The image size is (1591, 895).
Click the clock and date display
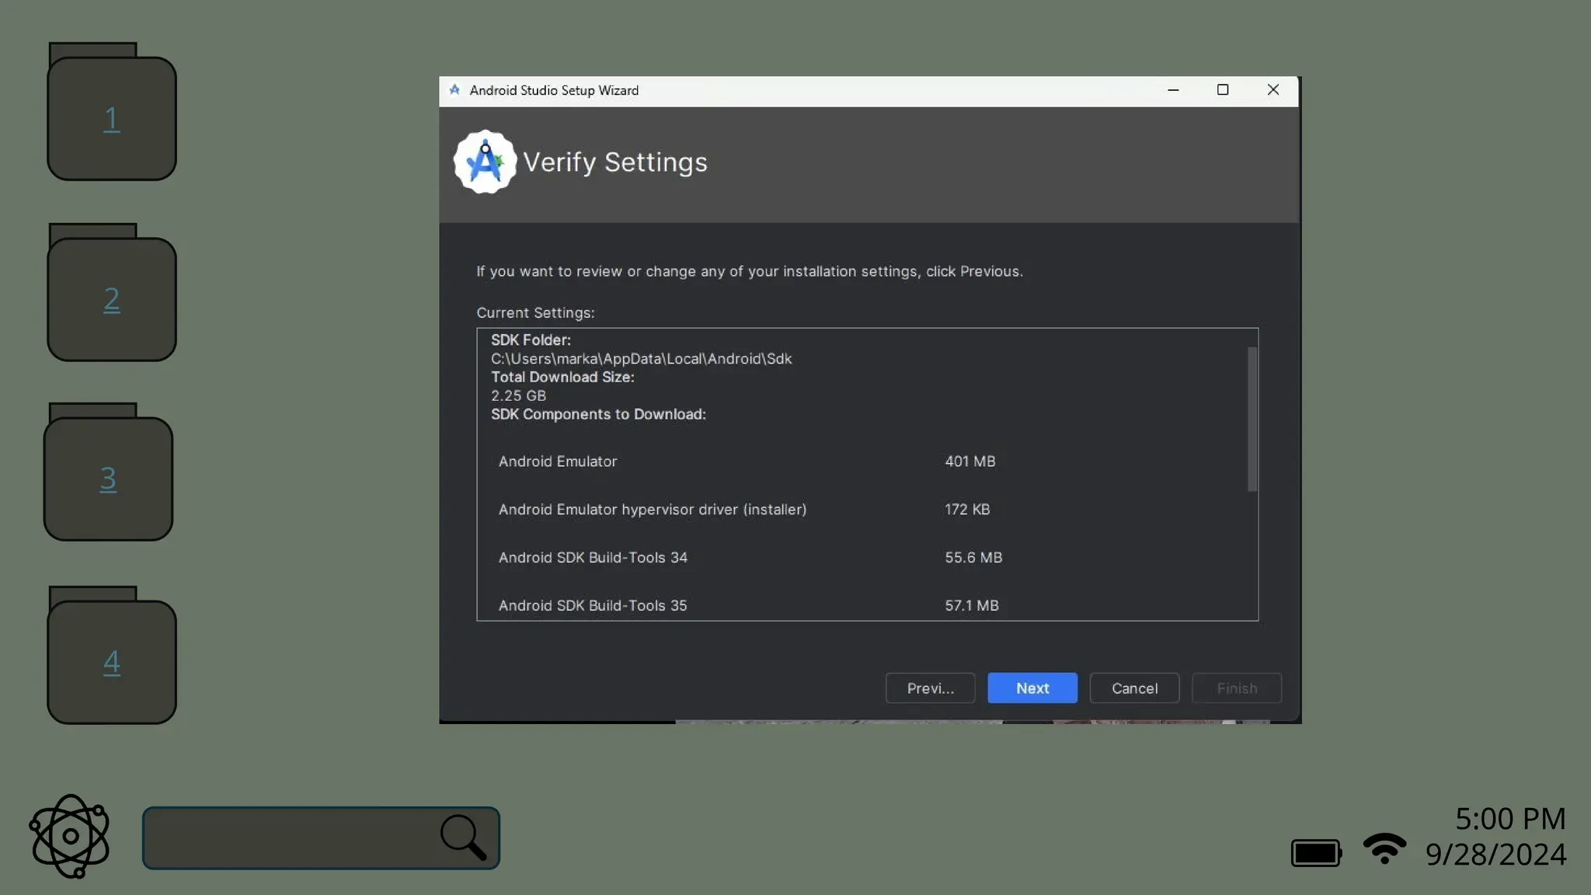(1495, 836)
